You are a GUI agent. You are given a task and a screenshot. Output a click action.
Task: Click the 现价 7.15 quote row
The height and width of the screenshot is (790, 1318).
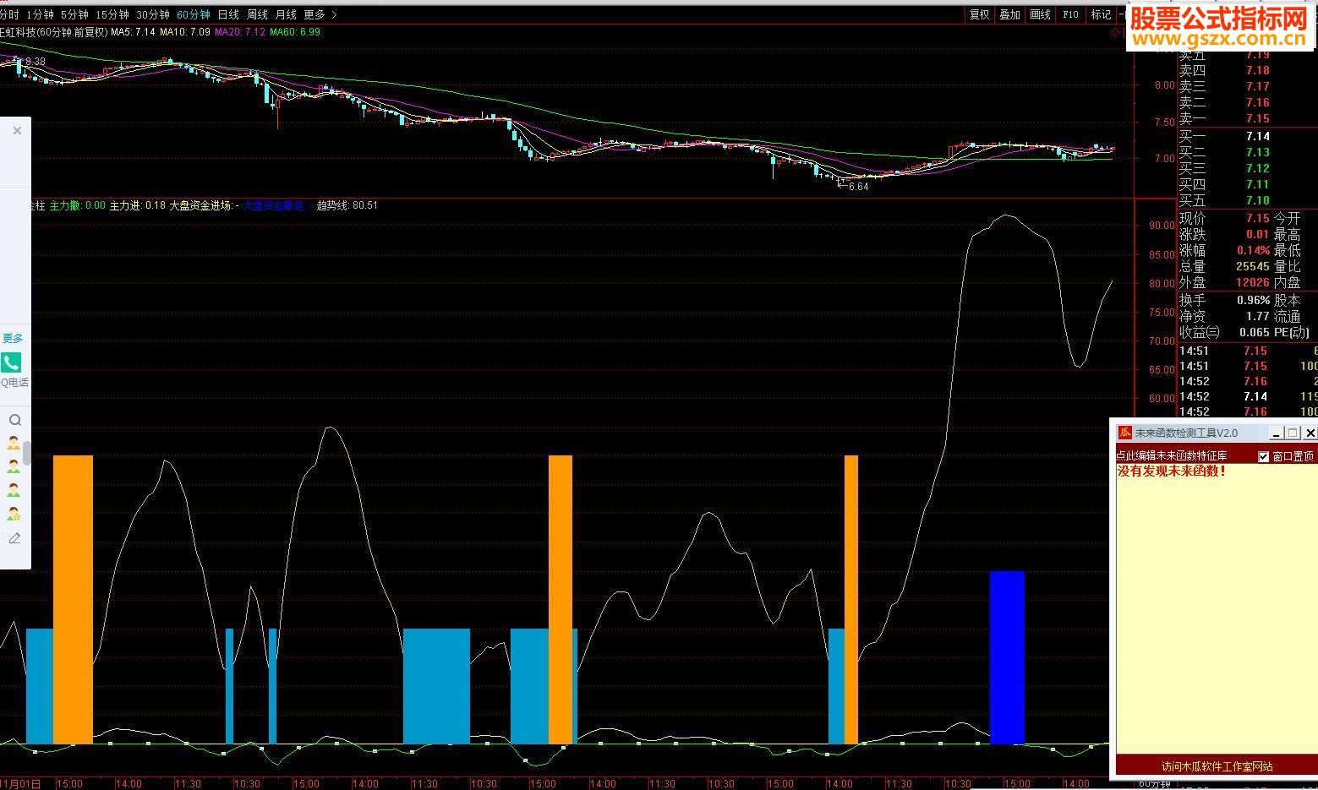pos(1225,218)
